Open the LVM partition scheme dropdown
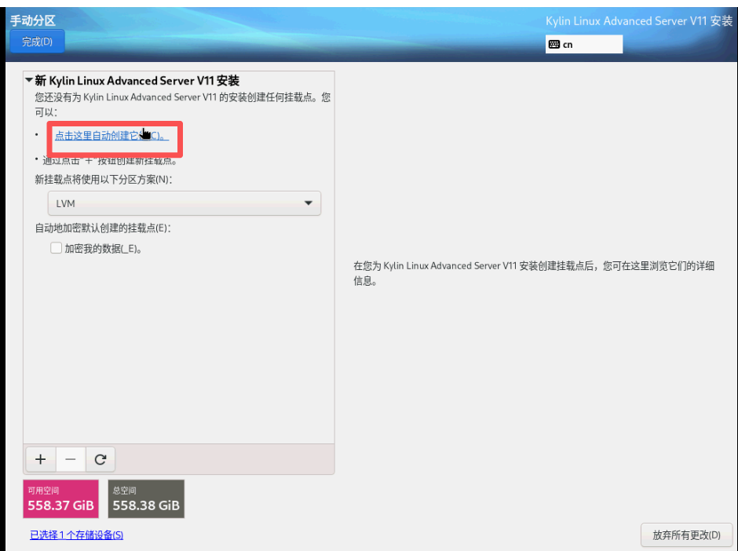This screenshot has height=551, width=738. coord(184,203)
